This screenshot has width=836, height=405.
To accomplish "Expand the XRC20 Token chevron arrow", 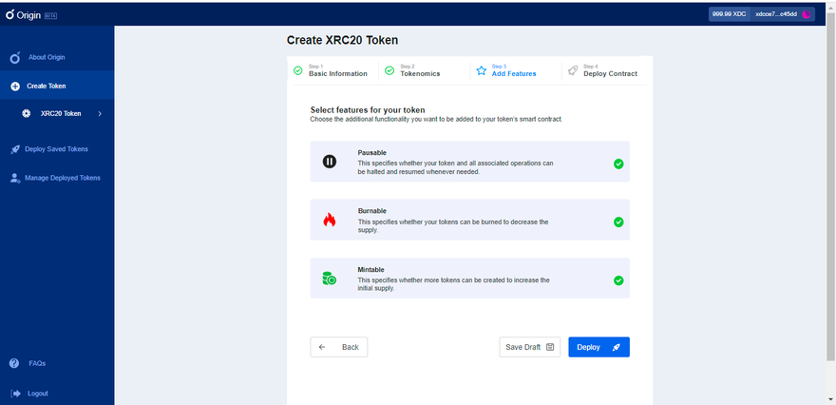I will [100, 114].
